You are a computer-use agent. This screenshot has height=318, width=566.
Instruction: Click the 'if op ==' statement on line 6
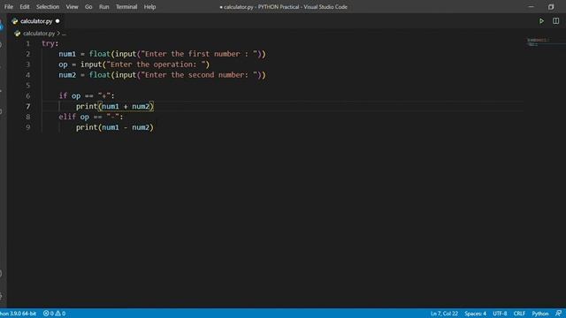[87, 96]
